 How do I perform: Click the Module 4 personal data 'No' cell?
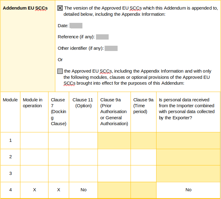click(x=188, y=190)
